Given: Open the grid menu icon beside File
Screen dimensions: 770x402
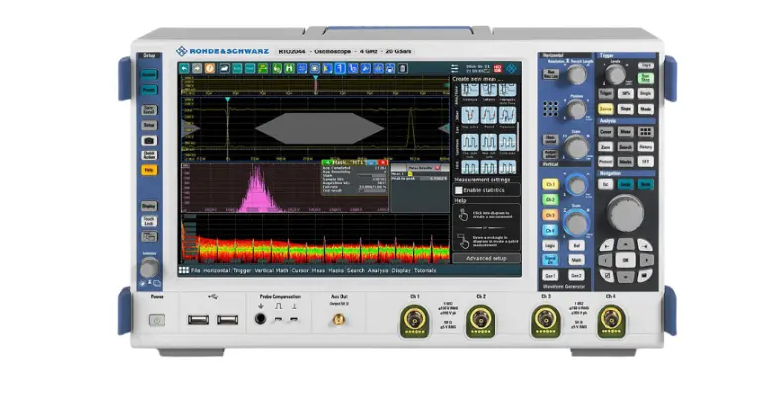Looking at the screenshot, I should (x=184, y=269).
